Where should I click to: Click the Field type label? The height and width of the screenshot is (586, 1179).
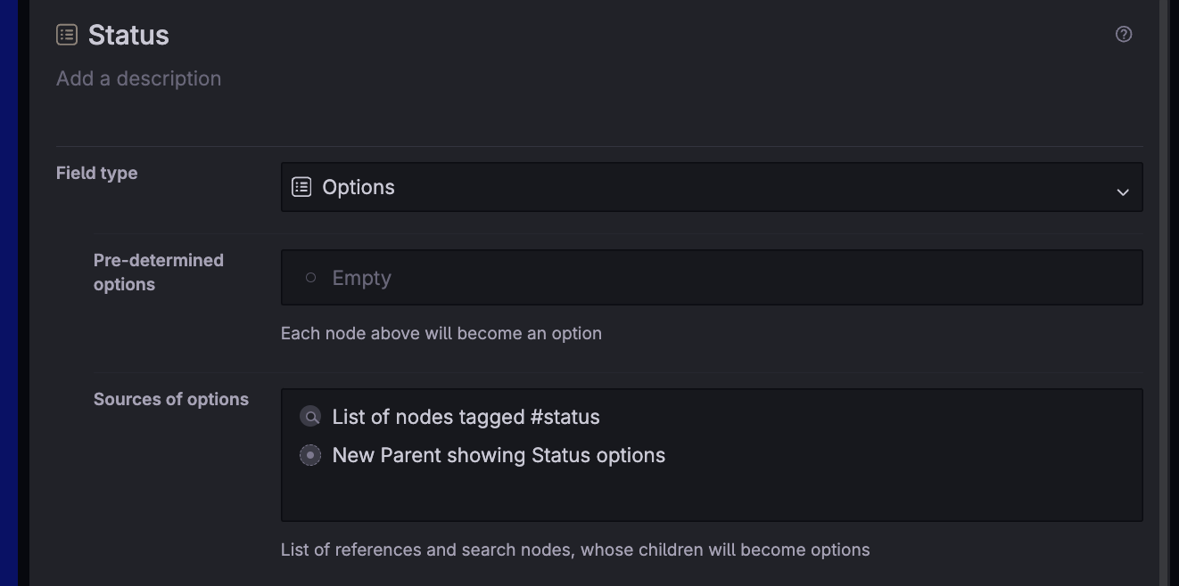click(96, 173)
